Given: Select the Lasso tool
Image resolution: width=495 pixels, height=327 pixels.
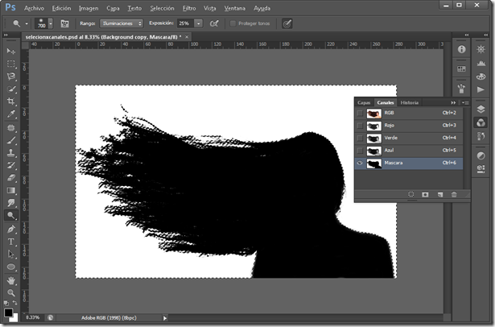Looking at the screenshot, I should (x=11, y=77).
